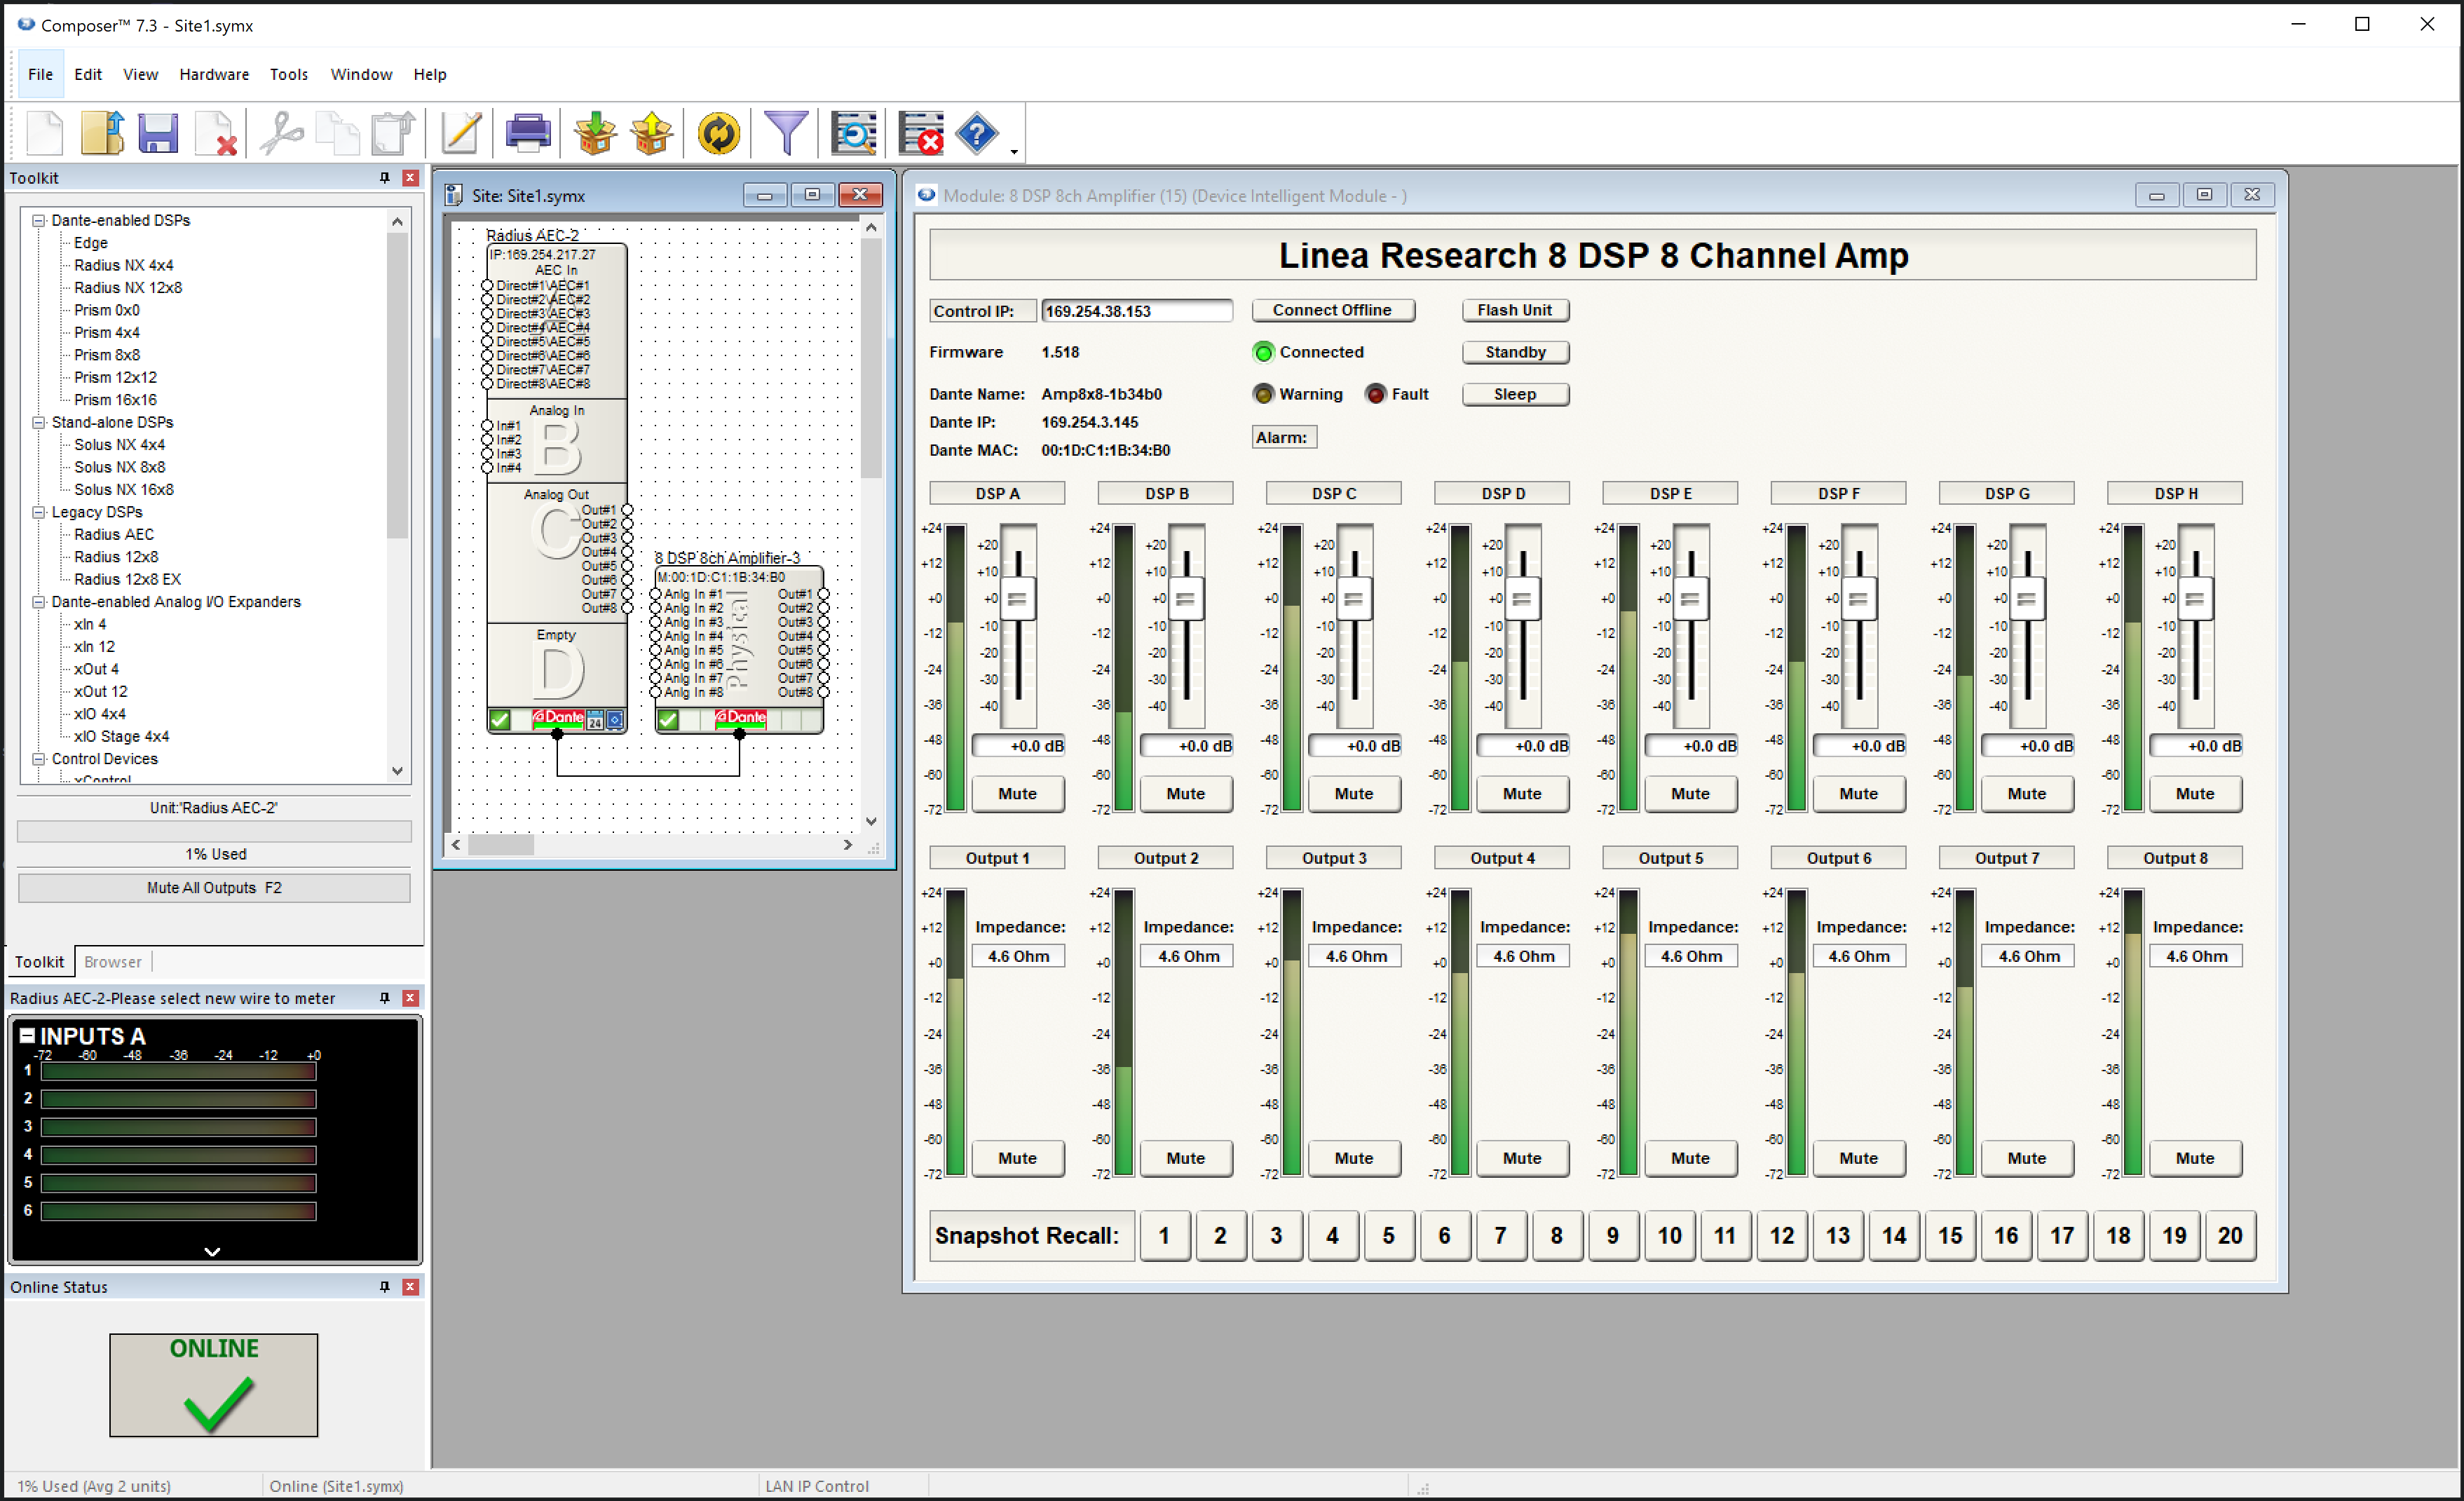Screen dimensions: 2464x1501
Task: Pin the Radius AEC-2 meter panel
Action: tap(384, 998)
